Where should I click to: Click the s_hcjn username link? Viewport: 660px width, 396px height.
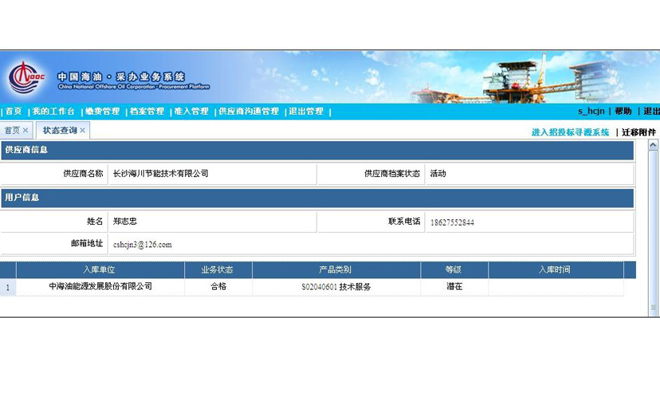pyautogui.click(x=591, y=111)
